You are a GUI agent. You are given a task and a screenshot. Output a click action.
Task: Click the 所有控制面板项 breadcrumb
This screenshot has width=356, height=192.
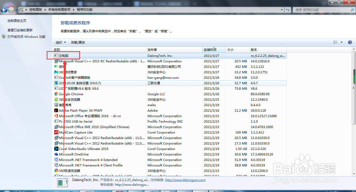(59, 10)
